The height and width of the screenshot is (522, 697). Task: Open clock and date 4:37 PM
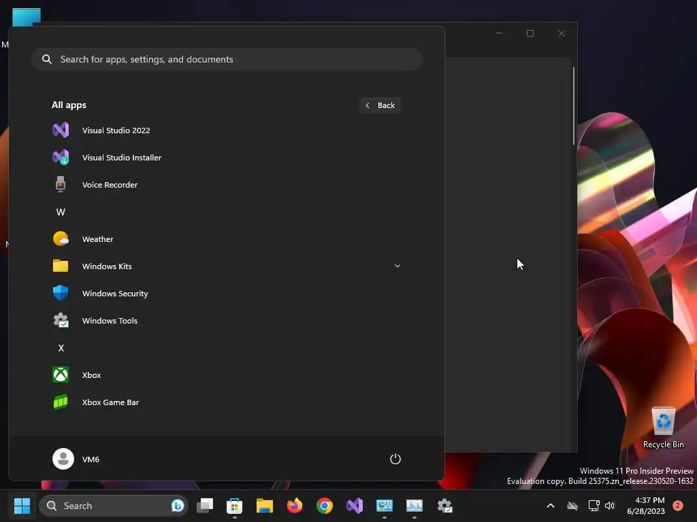(x=646, y=506)
